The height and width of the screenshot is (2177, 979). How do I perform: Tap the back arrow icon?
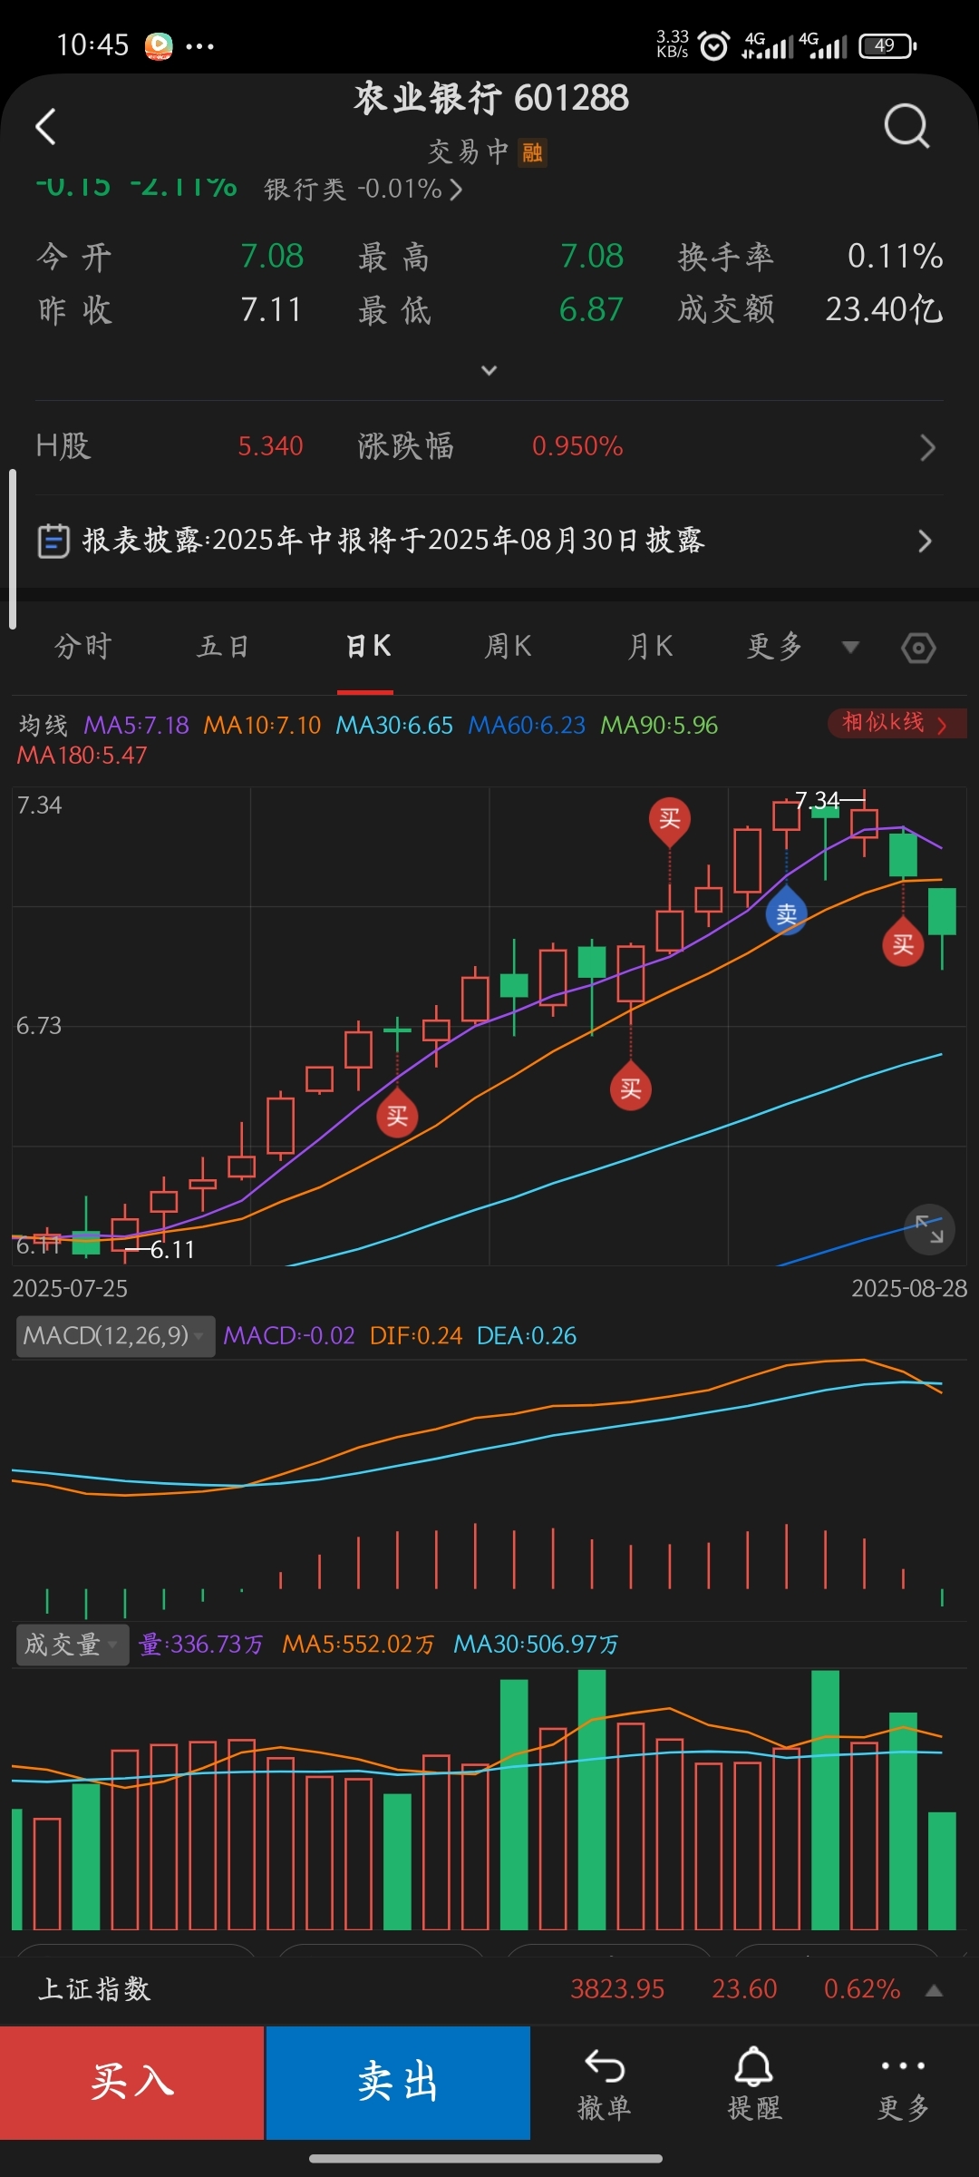pos(45,127)
